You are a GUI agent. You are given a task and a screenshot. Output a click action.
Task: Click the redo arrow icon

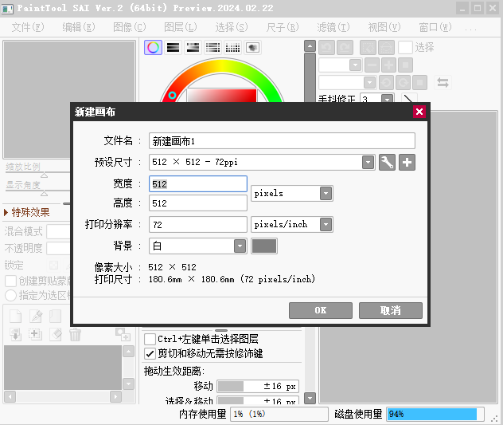pos(345,48)
